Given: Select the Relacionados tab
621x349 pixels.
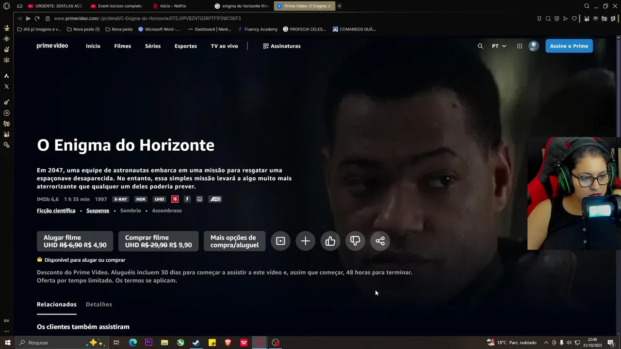Looking at the screenshot, I should click(57, 304).
